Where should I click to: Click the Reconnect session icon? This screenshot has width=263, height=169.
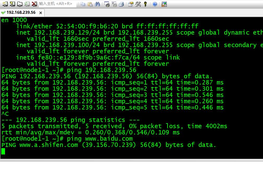[x=27, y=4]
